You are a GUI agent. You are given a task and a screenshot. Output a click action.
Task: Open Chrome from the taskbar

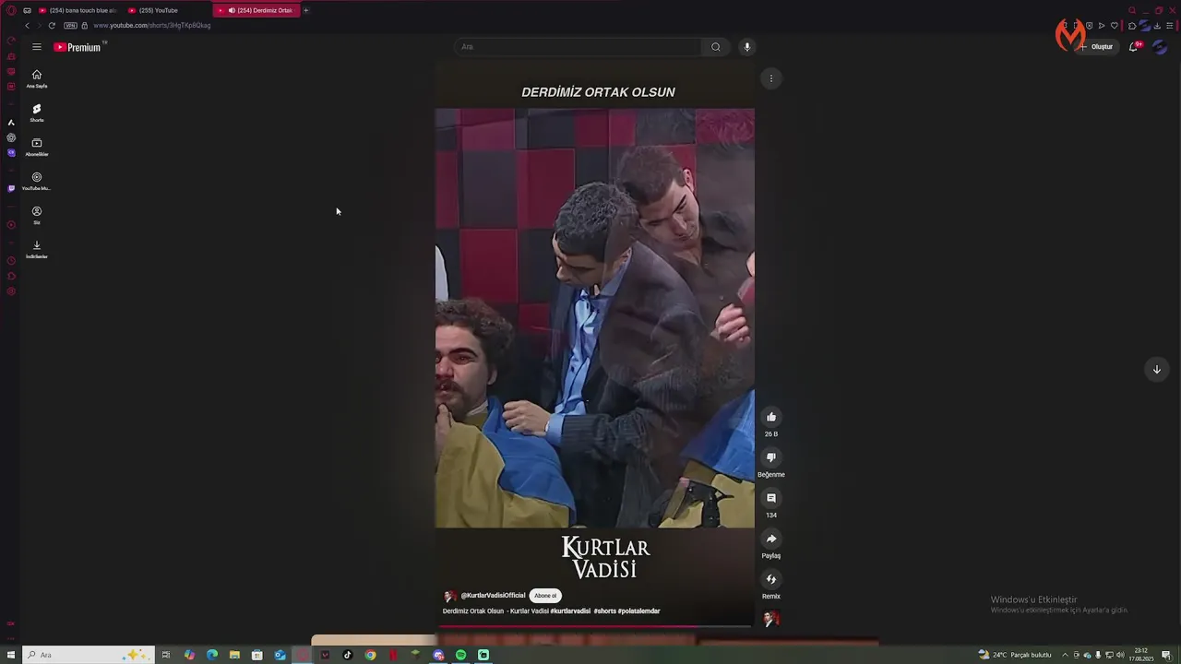point(370,655)
